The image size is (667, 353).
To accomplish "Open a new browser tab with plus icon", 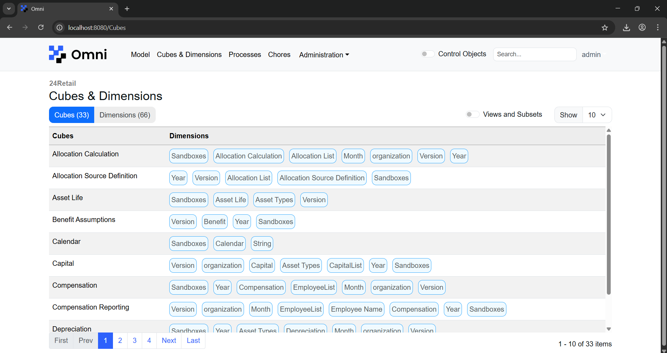I will coord(127,9).
